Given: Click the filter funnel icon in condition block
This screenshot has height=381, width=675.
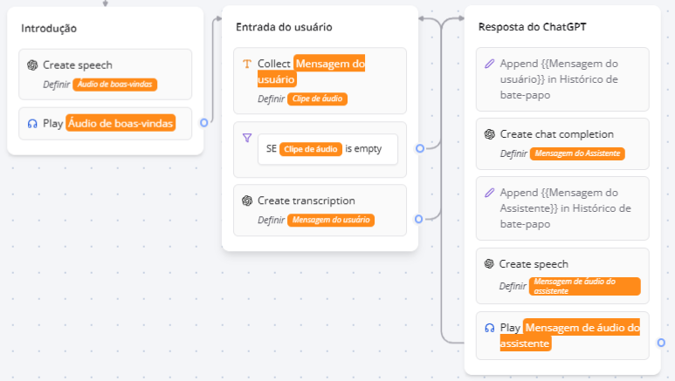Looking at the screenshot, I should pos(247,138).
